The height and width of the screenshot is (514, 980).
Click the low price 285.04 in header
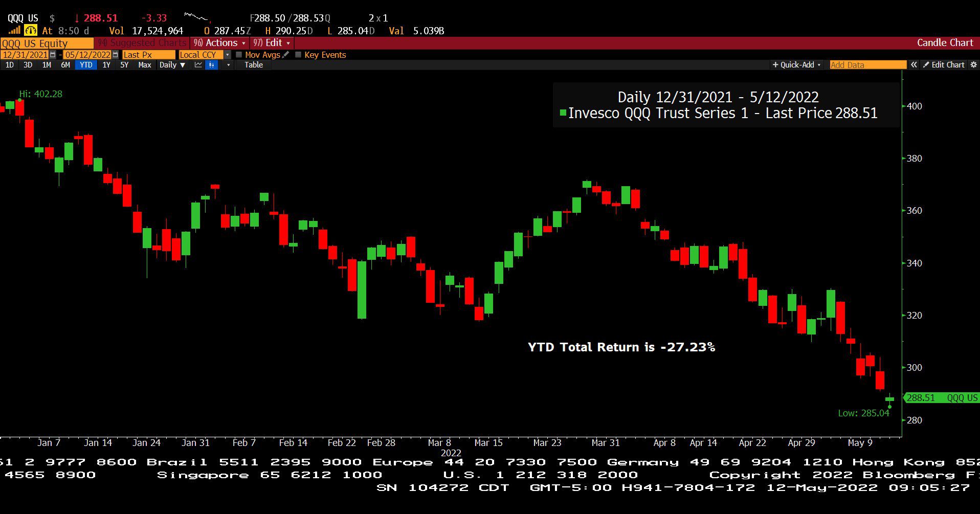click(353, 31)
